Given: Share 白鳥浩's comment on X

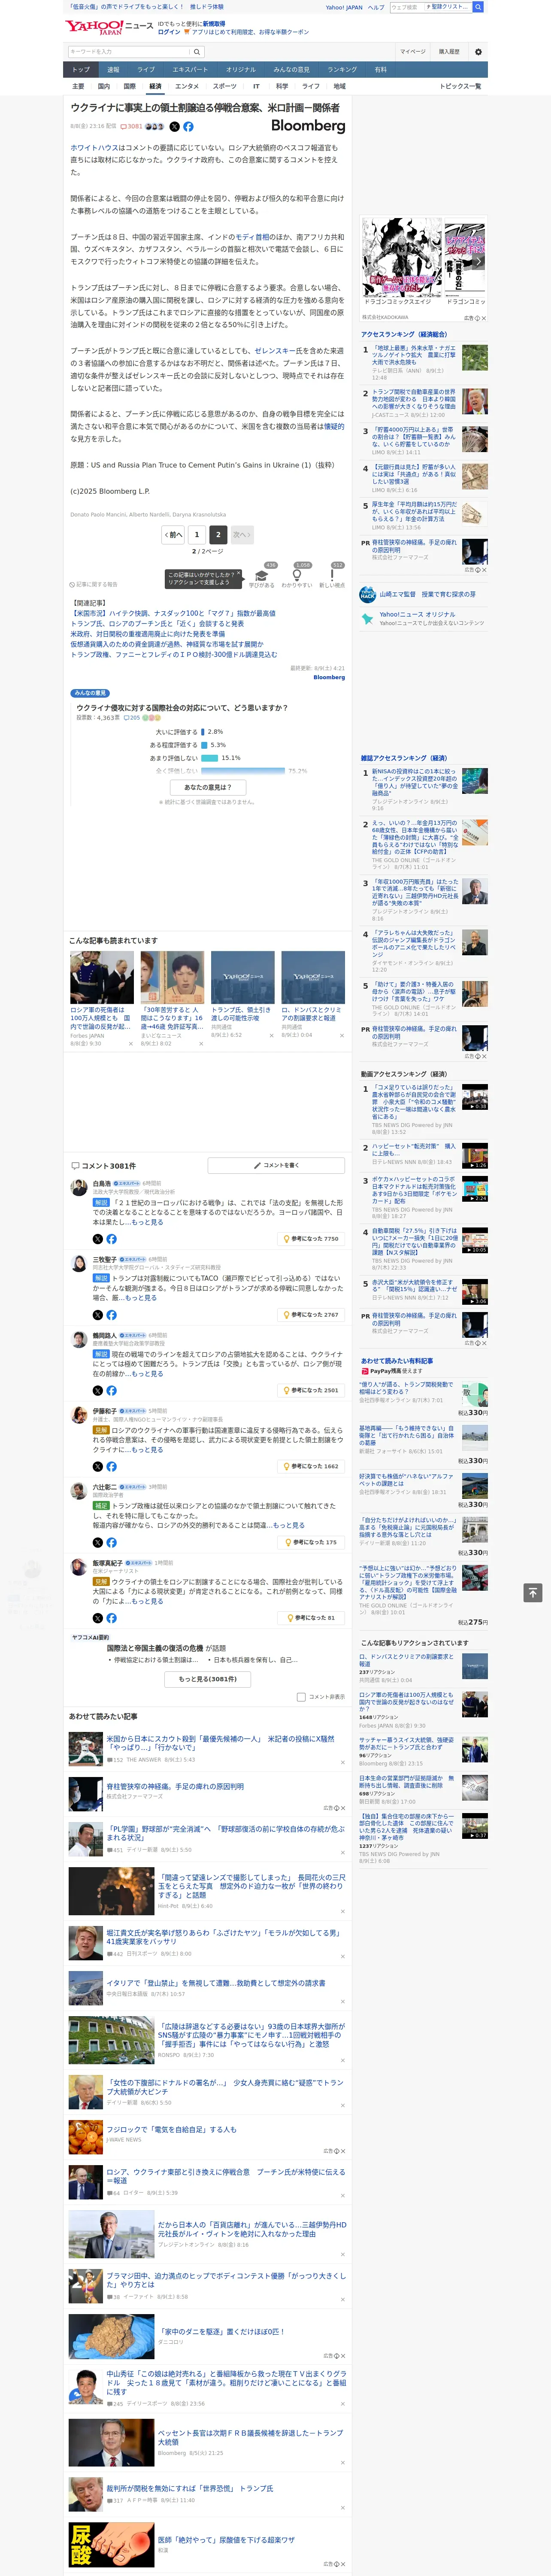Looking at the screenshot, I should pos(98,1239).
